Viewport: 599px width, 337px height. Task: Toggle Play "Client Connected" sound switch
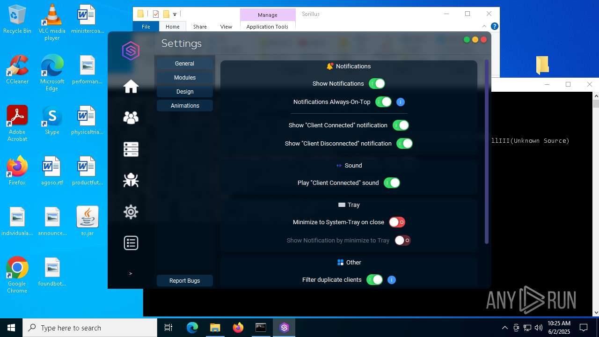click(x=392, y=183)
